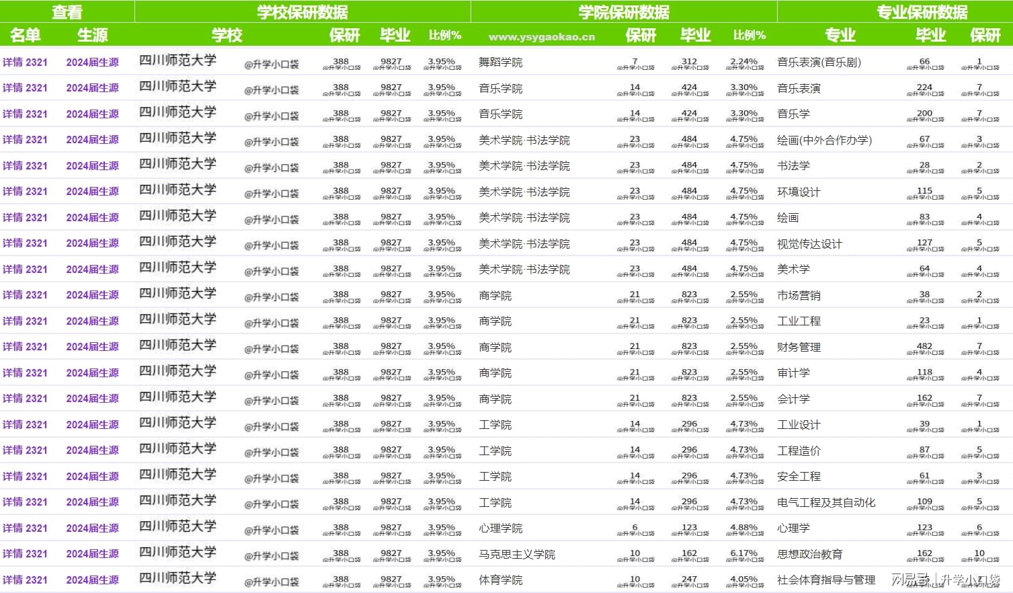Click ratio 2.24% in 舞蹈学院 row
The width and height of the screenshot is (1013, 593).
click(x=744, y=62)
